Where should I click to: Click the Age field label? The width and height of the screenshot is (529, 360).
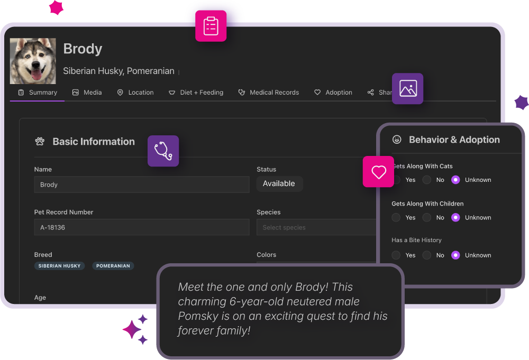(x=40, y=297)
